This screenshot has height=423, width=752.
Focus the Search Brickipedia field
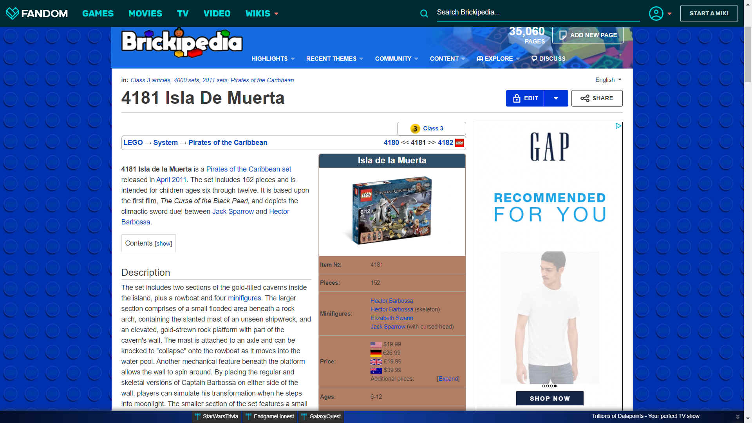point(538,13)
